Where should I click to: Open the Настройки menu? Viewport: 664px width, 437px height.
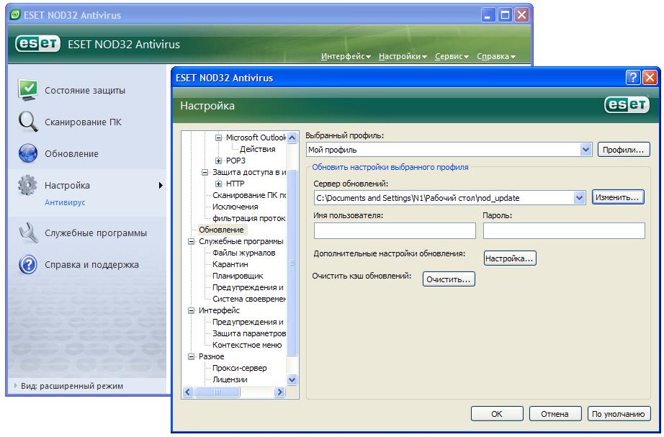[403, 56]
